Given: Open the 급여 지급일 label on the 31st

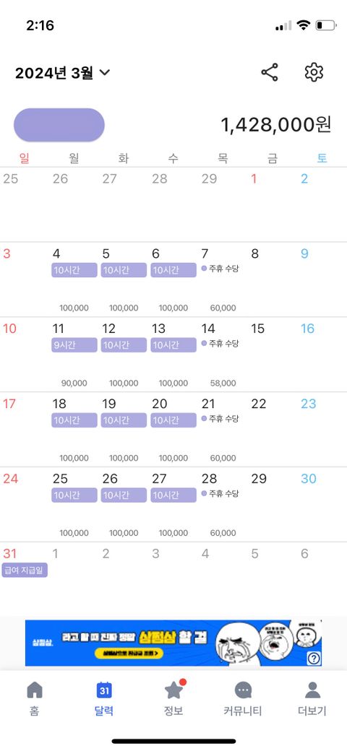Looking at the screenshot, I should tap(25, 570).
